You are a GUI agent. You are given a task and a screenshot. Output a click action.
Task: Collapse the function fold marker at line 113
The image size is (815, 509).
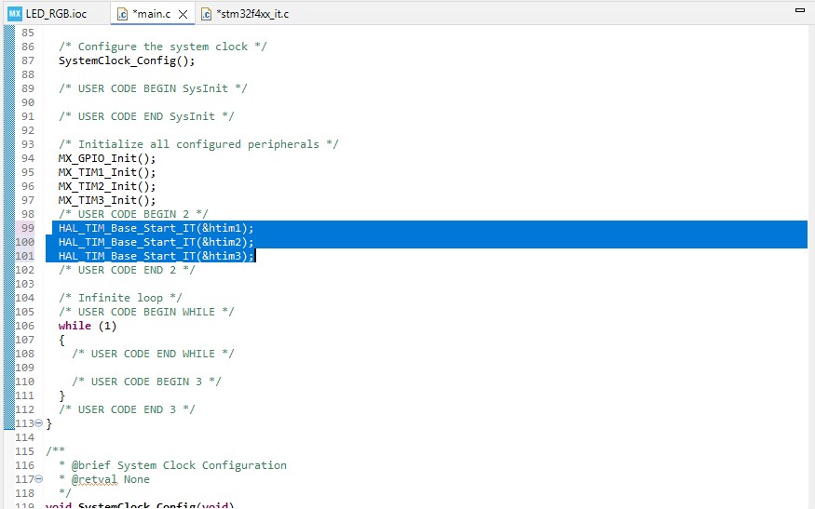pos(38,423)
